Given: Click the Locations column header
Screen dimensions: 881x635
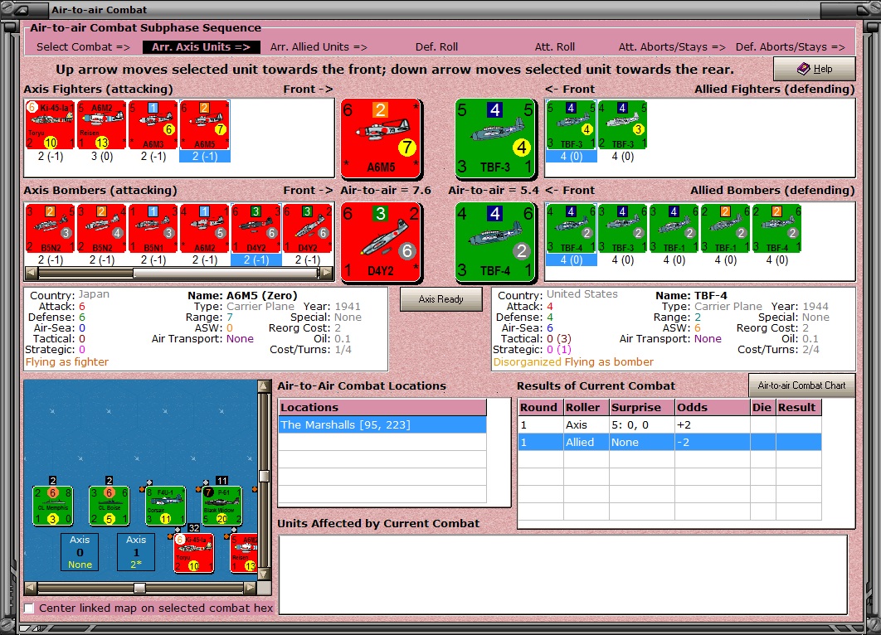Looking at the screenshot, I should pyautogui.click(x=382, y=408).
